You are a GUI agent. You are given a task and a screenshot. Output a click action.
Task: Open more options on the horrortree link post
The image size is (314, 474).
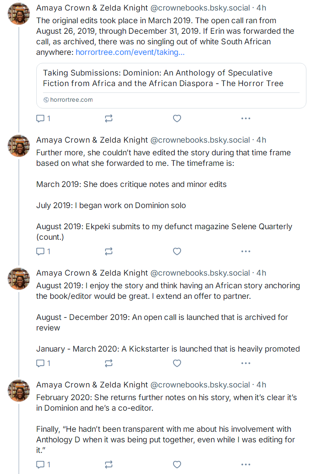pyautogui.click(x=246, y=118)
